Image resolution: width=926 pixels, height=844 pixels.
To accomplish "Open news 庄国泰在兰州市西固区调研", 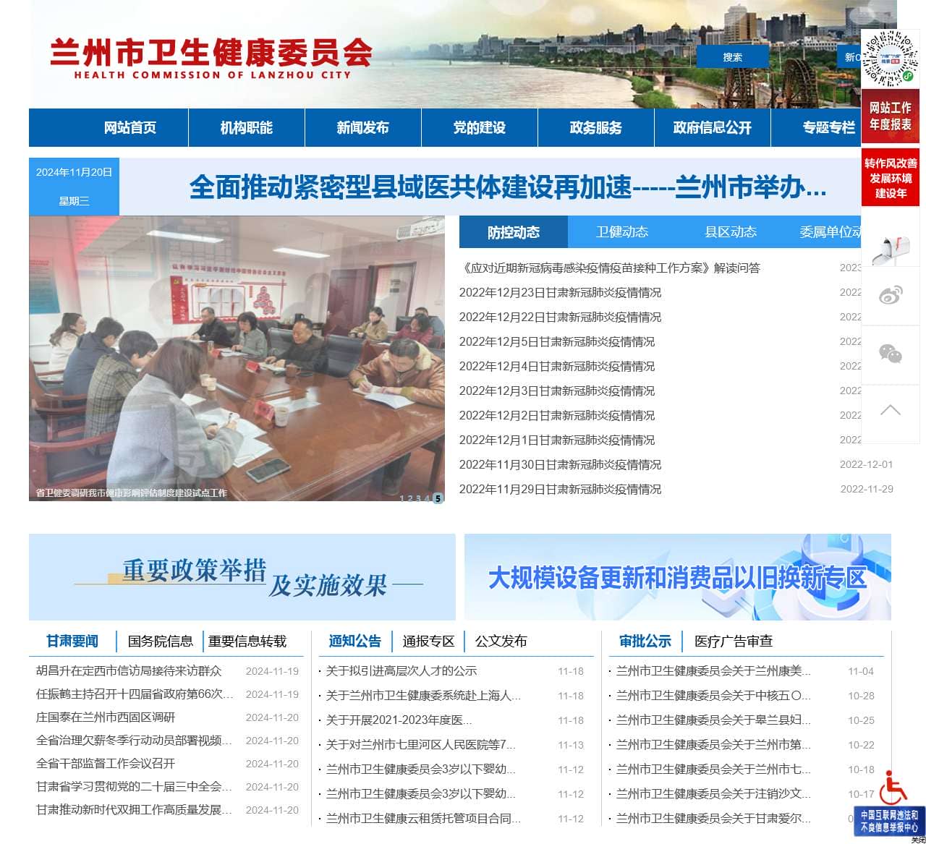I will point(106,717).
